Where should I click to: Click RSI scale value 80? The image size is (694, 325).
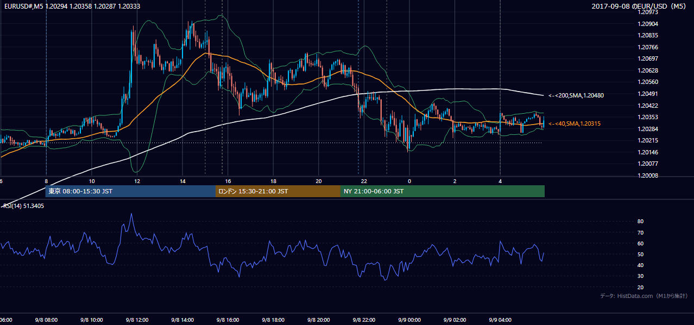click(640, 222)
